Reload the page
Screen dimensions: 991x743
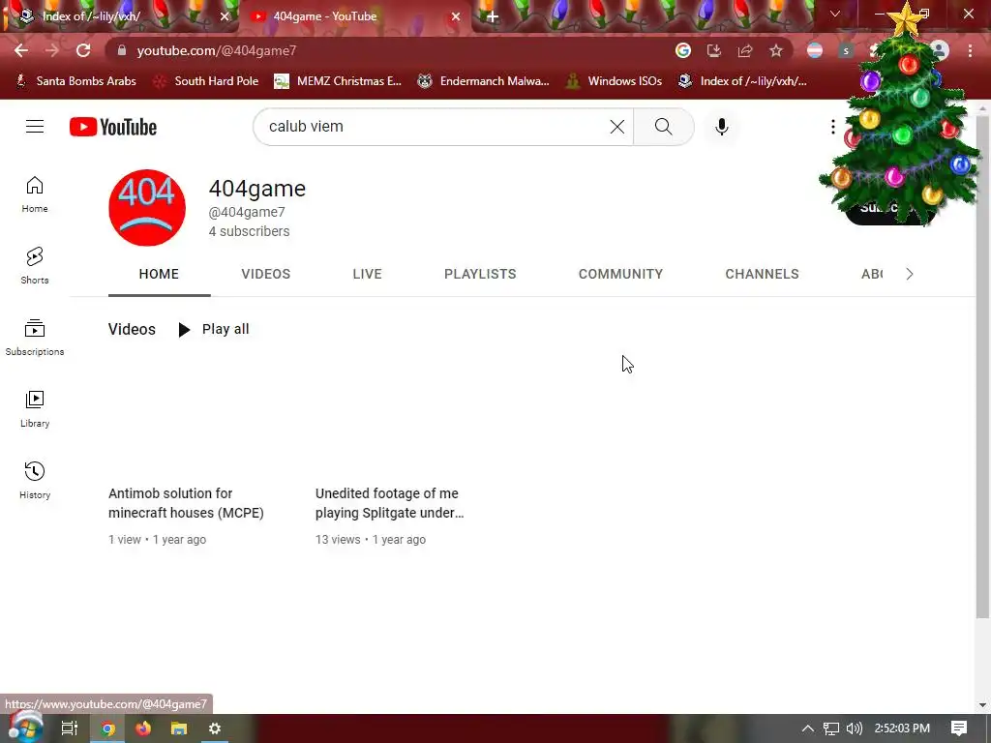click(x=83, y=50)
